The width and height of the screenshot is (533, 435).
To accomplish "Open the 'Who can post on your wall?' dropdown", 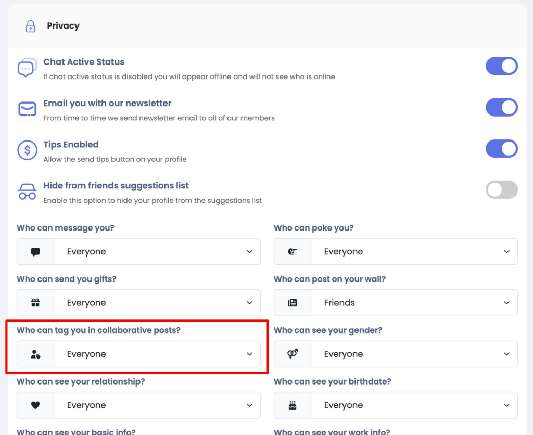I will [414, 303].
